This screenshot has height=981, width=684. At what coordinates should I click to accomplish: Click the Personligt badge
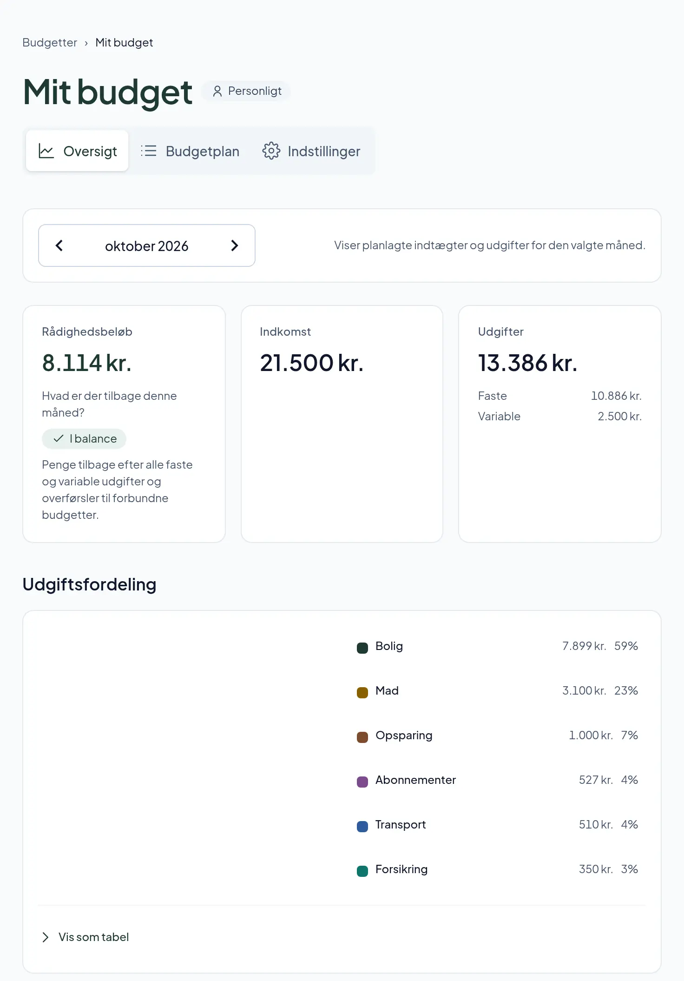(246, 91)
